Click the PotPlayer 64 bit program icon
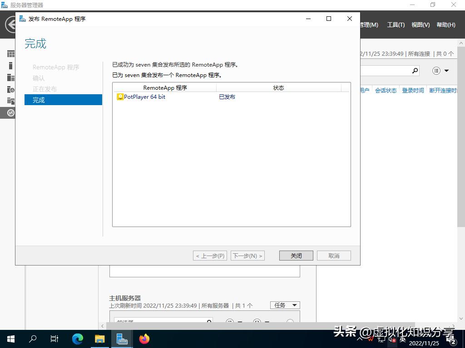Image resolution: width=465 pixels, height=348 pixels. click(120, 97)
